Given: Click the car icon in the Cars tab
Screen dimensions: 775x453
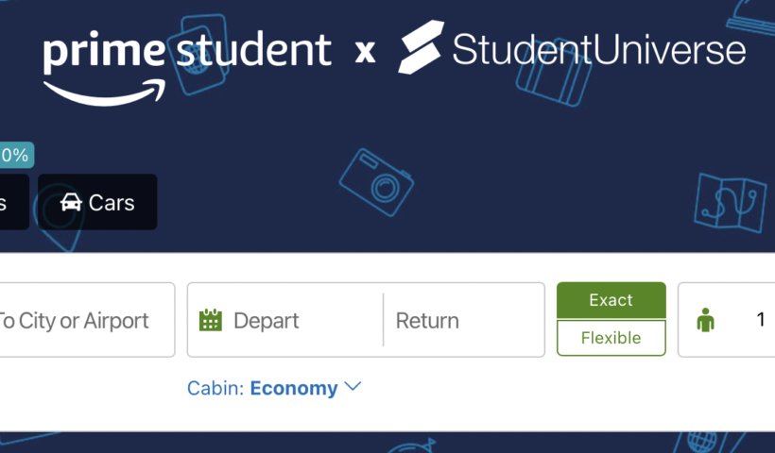Looking at the screenshot, I should point(70,203).
